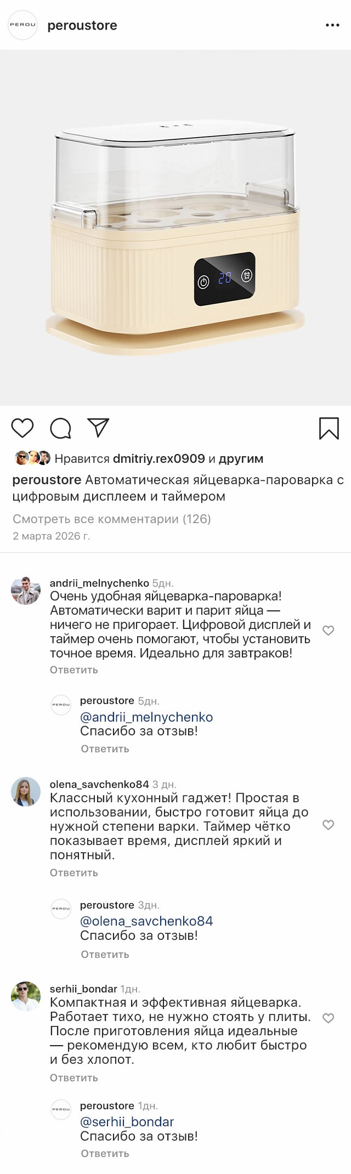Reply to andrii_melnychenko's comment
Image resolution: width=351 pixels, height=1174 pixels.
pyautogui.click(x=74, y=670)
